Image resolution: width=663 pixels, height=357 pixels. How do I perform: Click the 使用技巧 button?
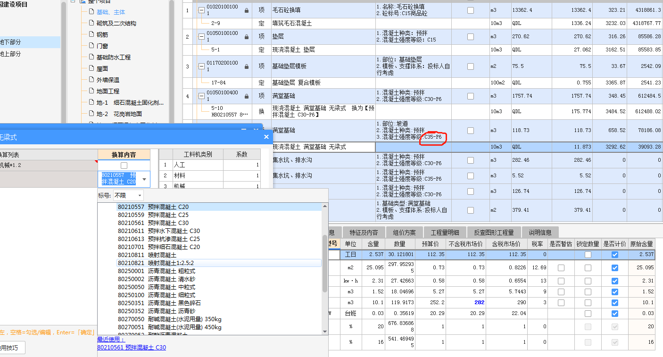(9, 348)
